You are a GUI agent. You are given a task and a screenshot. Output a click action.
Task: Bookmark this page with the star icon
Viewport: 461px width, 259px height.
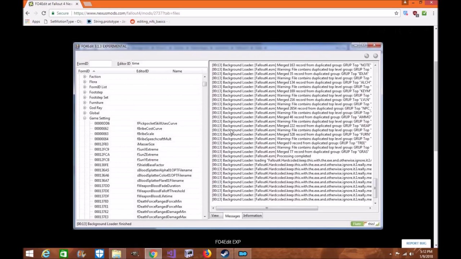tap(396, 13)
